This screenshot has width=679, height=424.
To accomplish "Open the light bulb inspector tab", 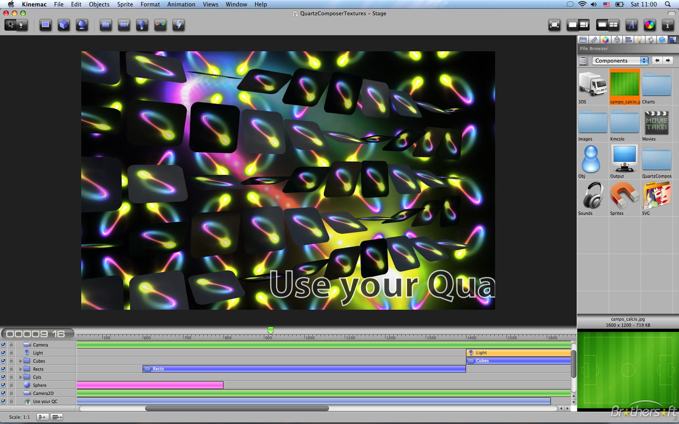I will pos(639,40).
